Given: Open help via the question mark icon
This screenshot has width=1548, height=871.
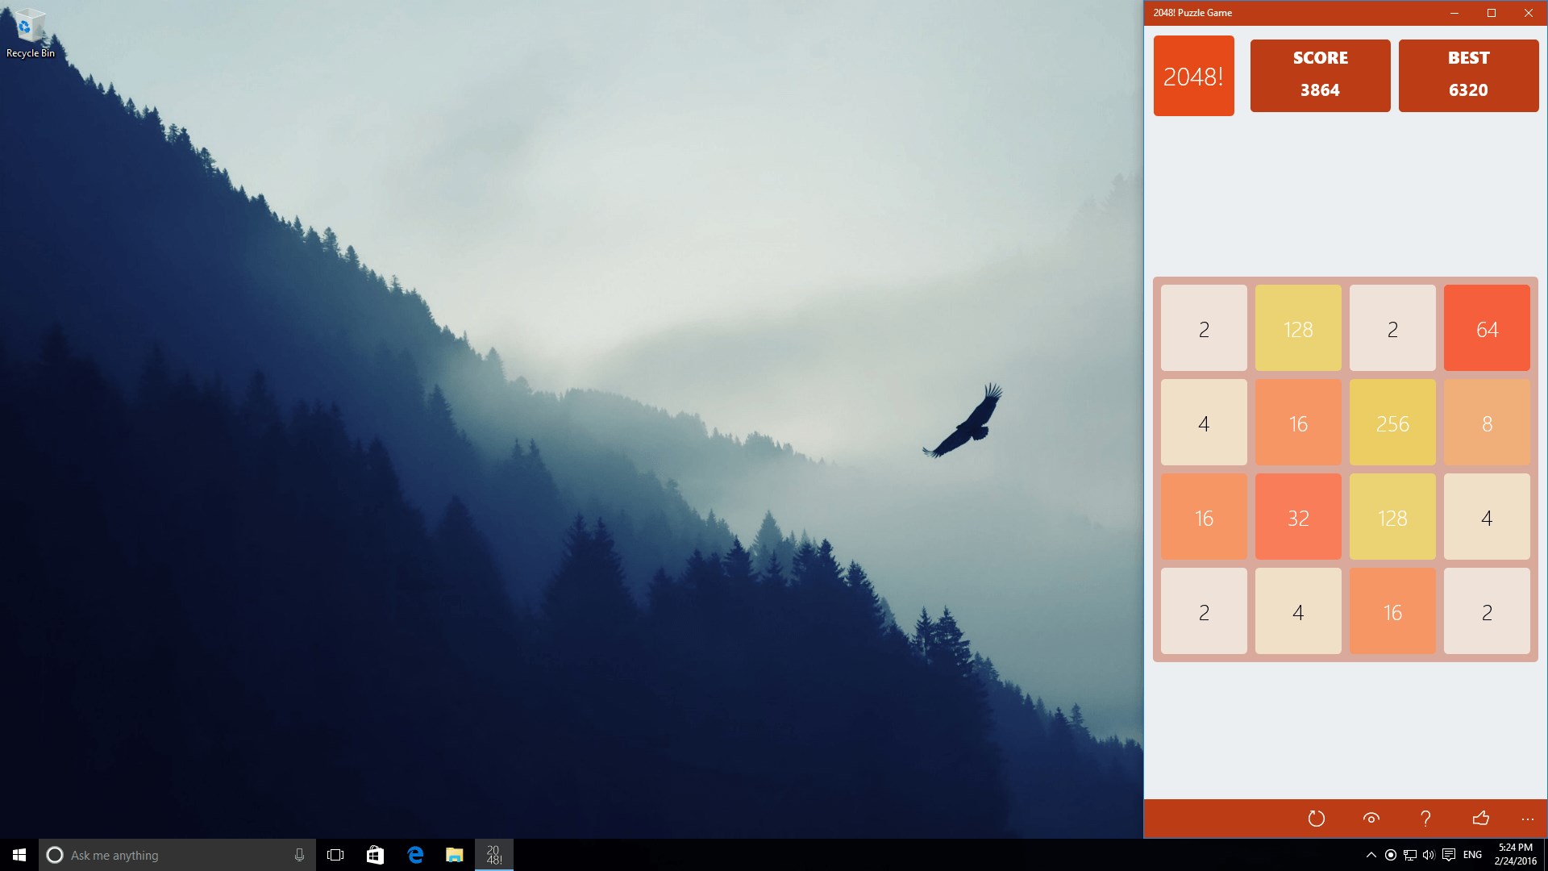Looking at the screenshot, I should pos(1425,819).
